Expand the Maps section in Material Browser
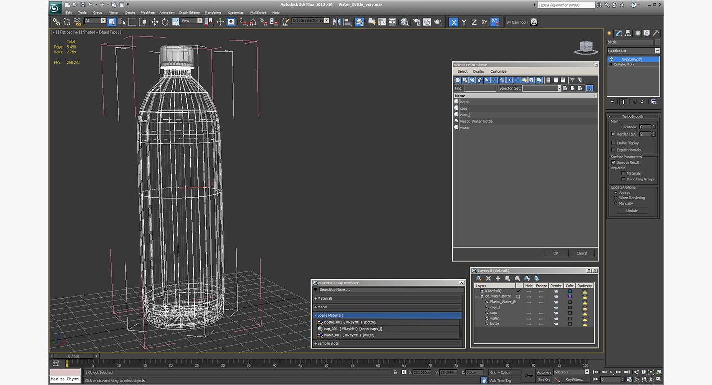The image size is (712, 385). click(322, 307)
